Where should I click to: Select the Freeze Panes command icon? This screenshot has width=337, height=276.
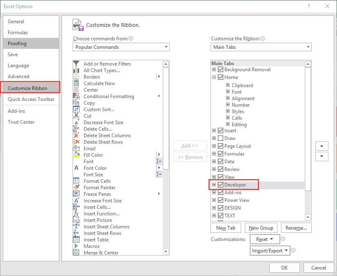76,194
